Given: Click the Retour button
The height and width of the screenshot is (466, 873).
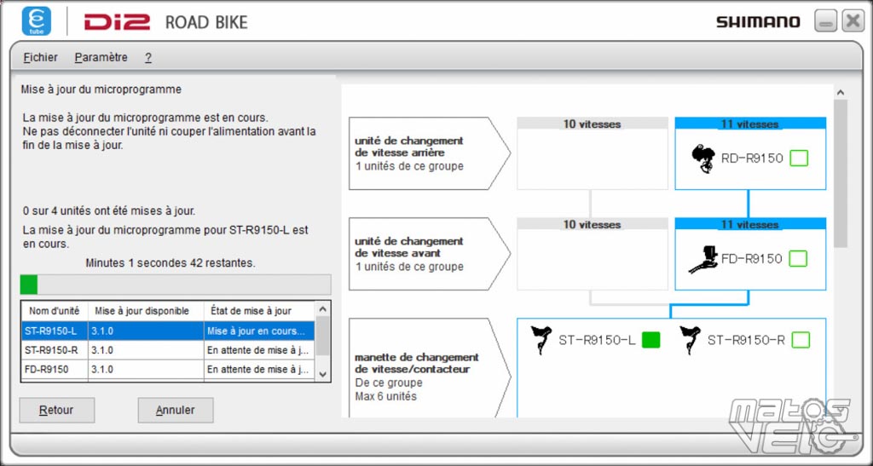Looking at the screenshot, I should point(57,411).
